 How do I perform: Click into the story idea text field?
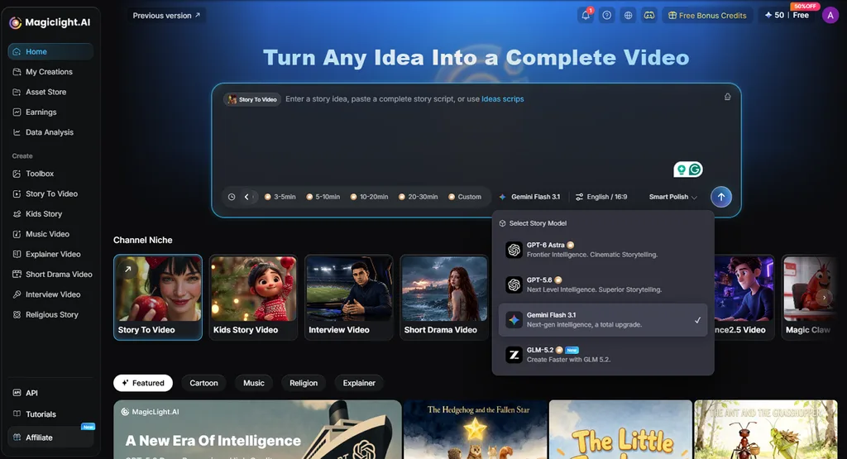tap(476, 135)
